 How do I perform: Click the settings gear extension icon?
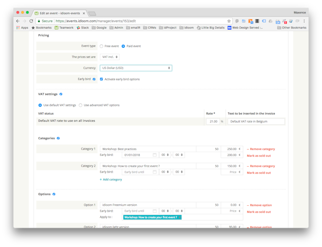click(x=237, y=21)
